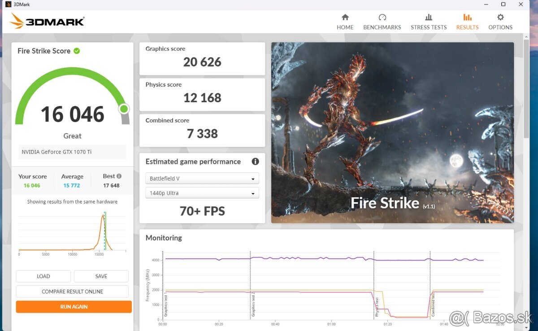This screenshot has width=538, height=331.
Task: Click the Results chart icon
Action: coord(467,18)
